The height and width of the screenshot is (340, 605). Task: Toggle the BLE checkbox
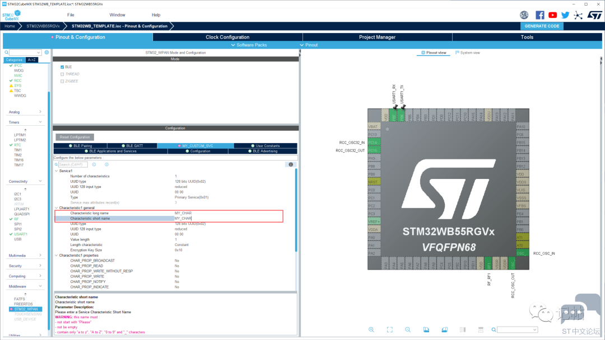click(x=62, y=67)
